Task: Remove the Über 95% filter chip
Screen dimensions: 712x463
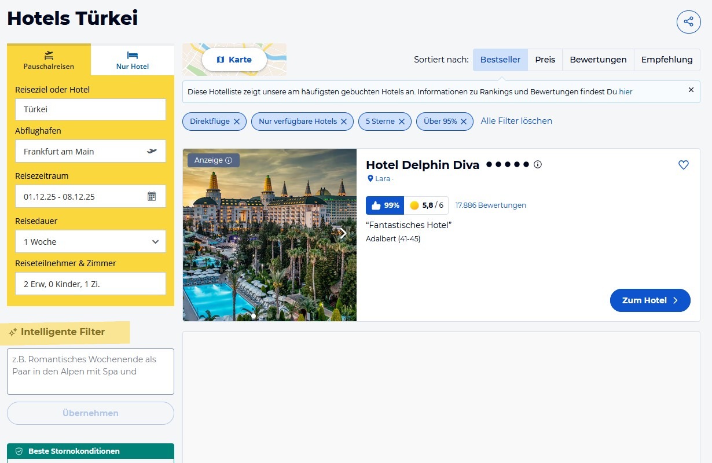Action: pyautogui.click(x=464, y=122)
